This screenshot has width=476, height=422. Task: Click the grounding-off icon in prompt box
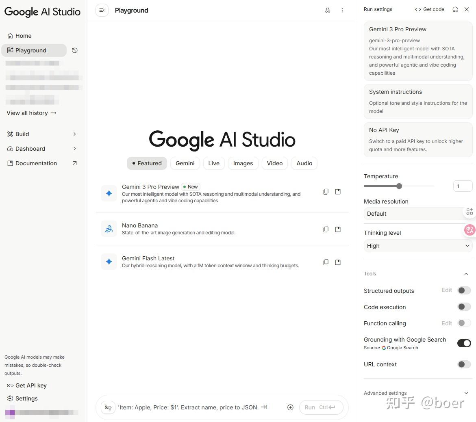108,407
